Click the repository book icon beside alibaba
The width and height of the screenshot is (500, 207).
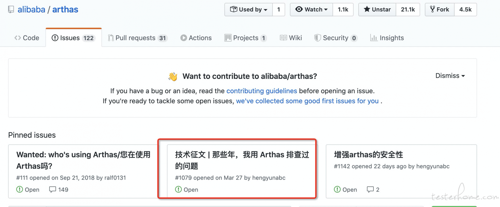point(11,10)
